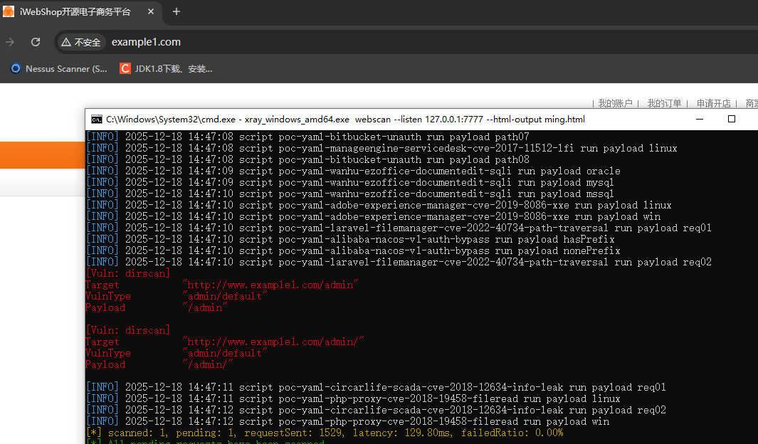Click the php-proxy fileread payload linux line
This screenshot has width=758, height=444.
point(354,398)
